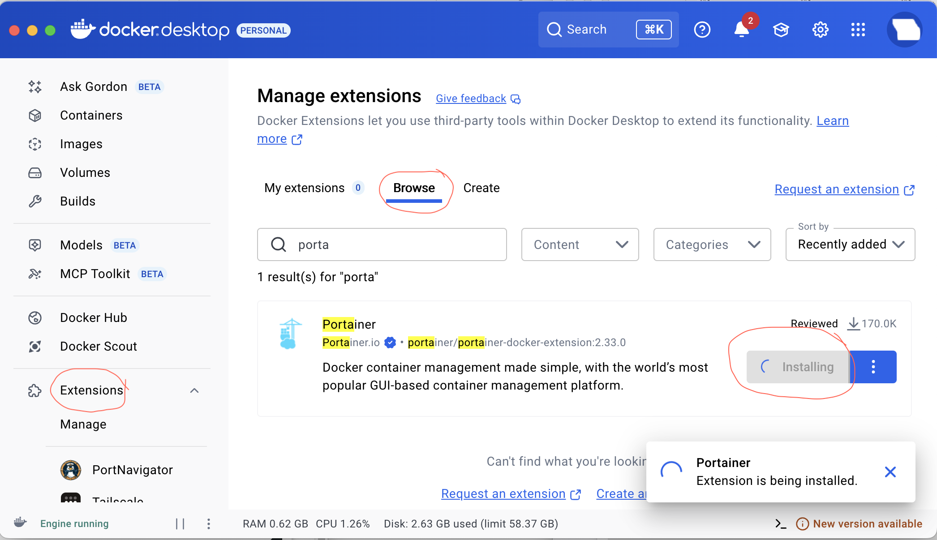Click the Extensions puzzle piece icon
937x540 pixels.
click(x=35, y=390)
